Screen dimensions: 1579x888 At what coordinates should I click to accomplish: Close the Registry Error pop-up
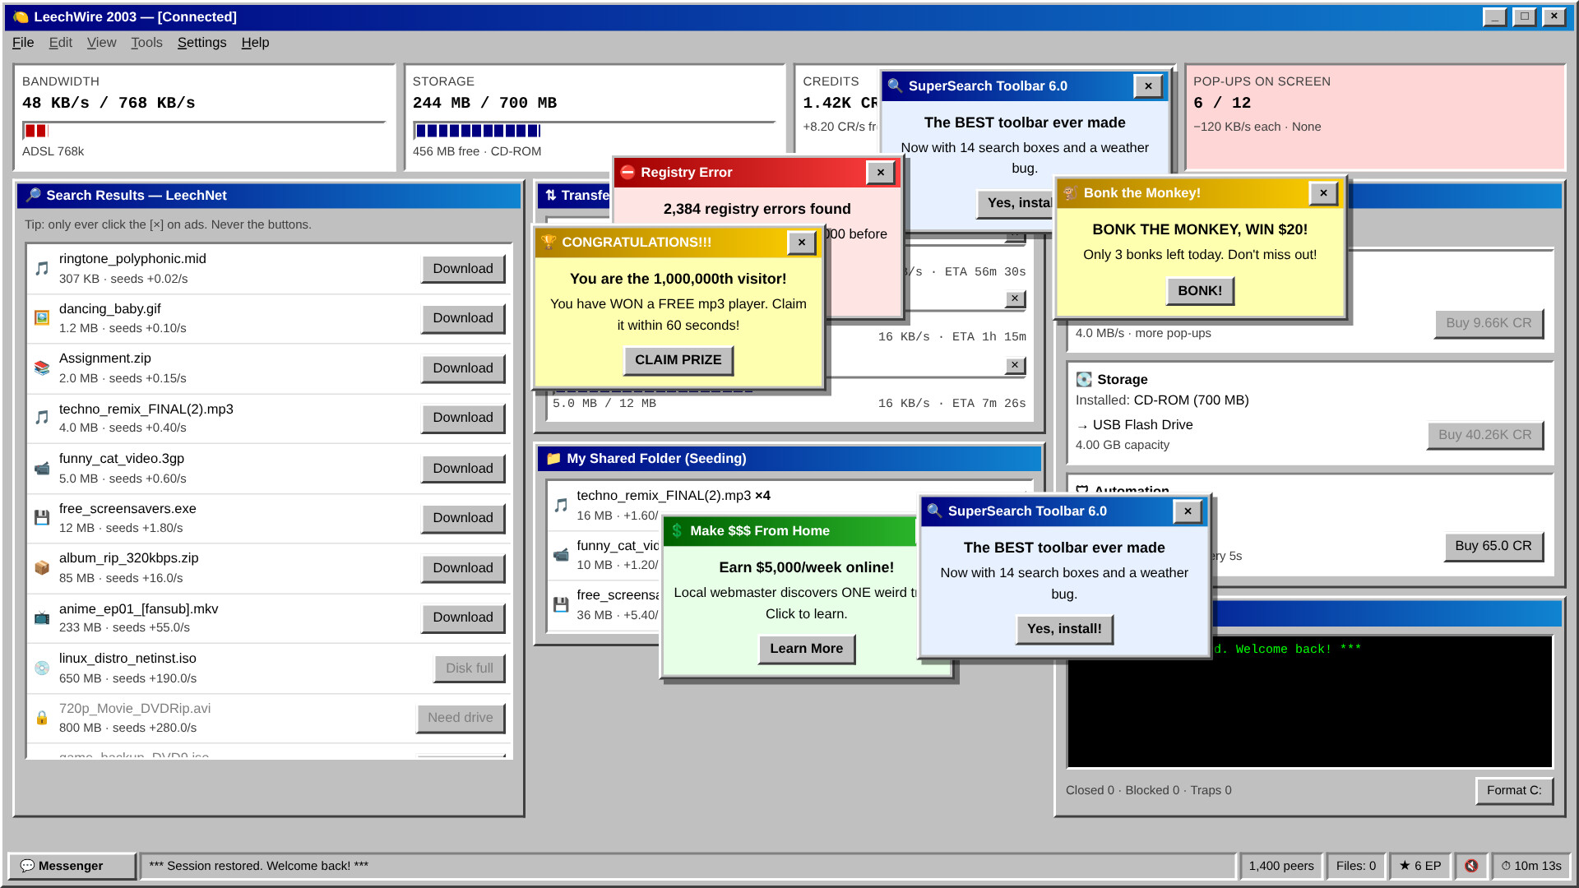[881, 173]
